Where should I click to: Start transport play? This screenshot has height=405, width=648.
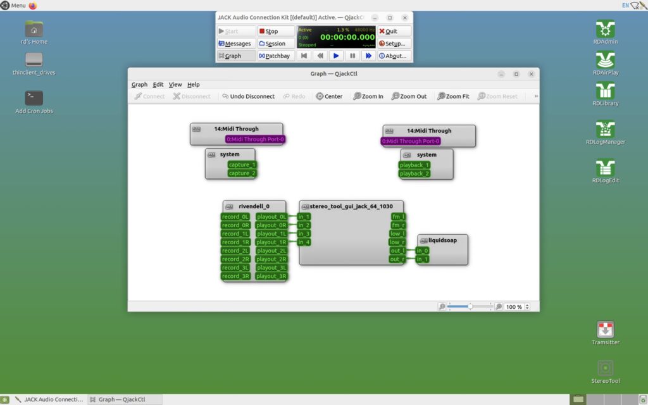(336, 56)
